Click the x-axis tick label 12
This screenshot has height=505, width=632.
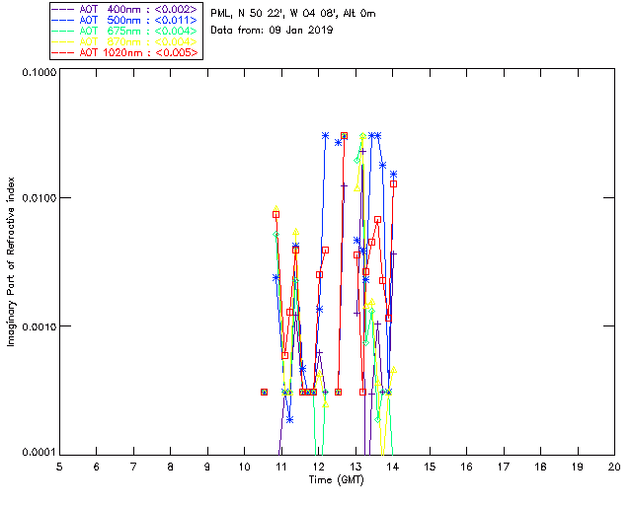[x=318, y=467]
